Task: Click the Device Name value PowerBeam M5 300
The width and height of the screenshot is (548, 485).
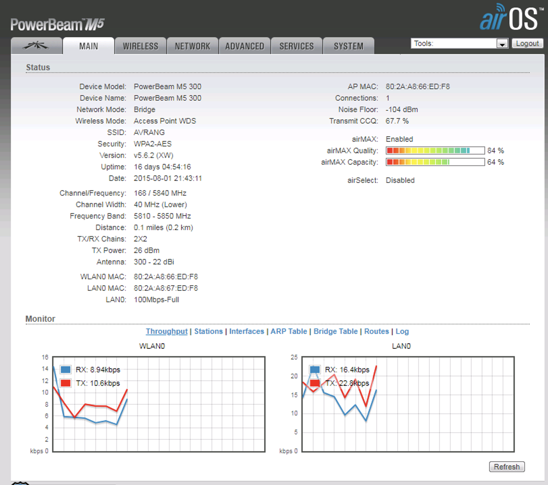Action: click(x=168, y=98)
